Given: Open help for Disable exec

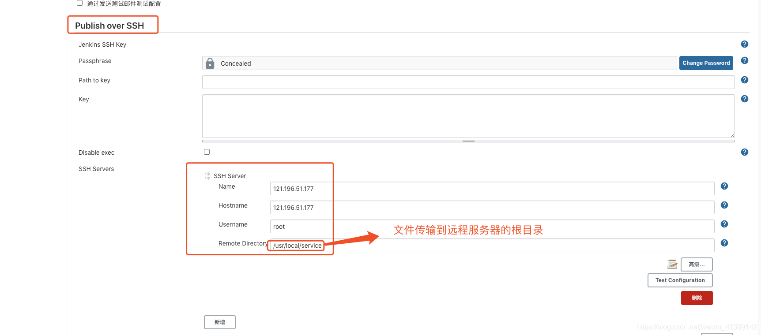Looking at the screenshot, I should [x=745, y=152].
